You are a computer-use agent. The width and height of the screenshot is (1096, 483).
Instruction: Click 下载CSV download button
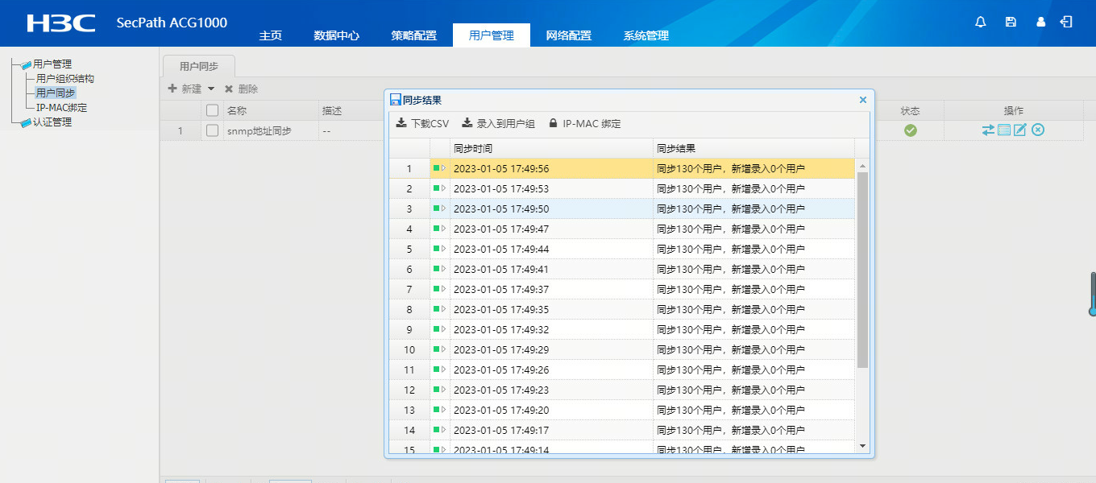pyautogui.click(x=422, y=123)
